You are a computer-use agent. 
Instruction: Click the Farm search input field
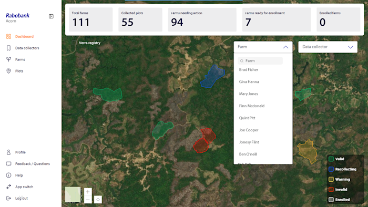pyautogui.click(x=260, y=61)
